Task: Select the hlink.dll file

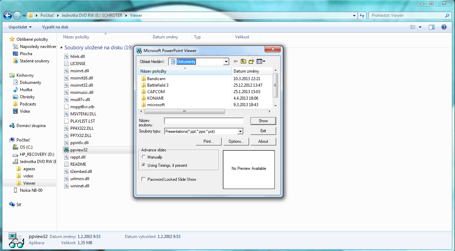Action: [x=74, y=57]
